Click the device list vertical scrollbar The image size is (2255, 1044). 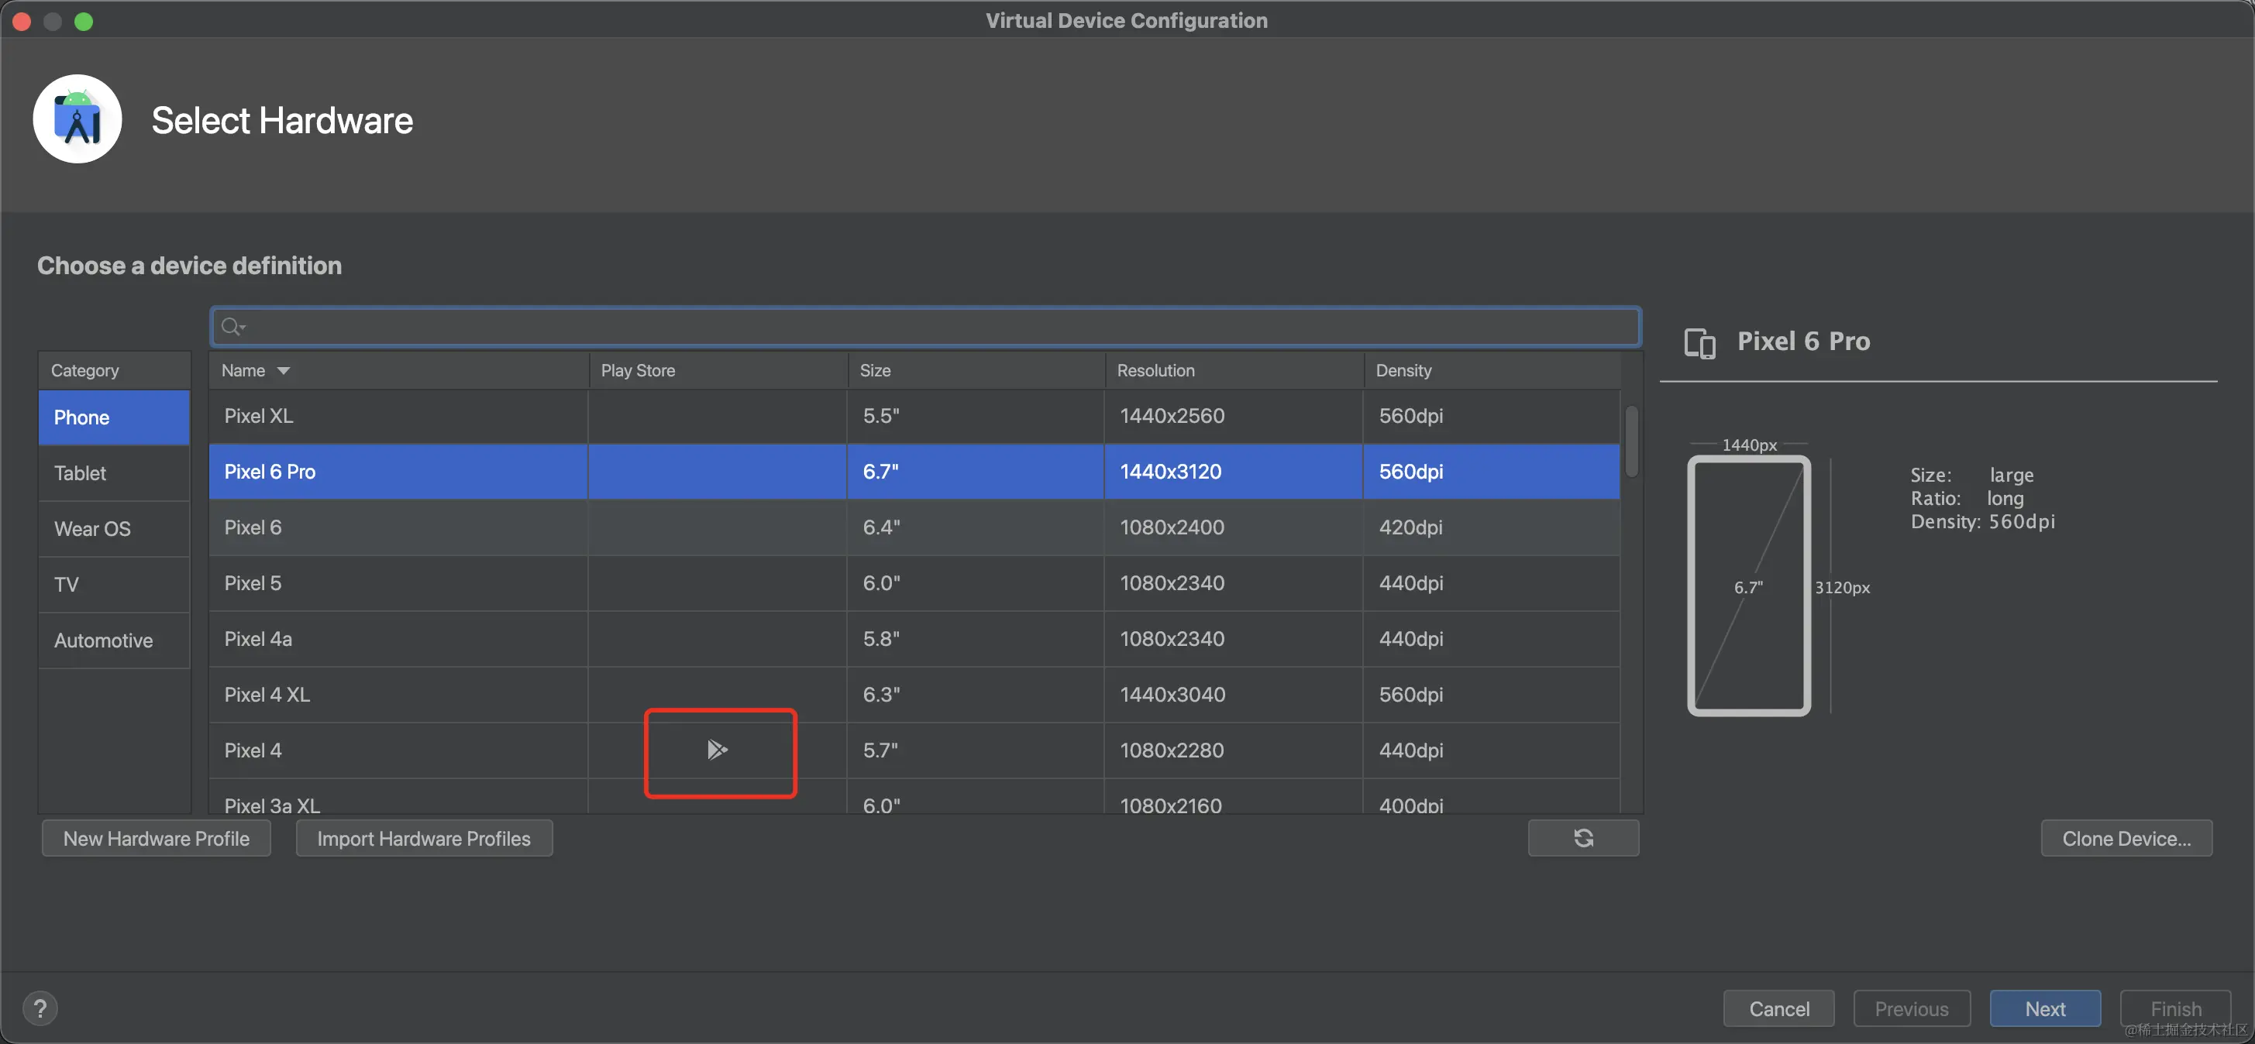click(x=1631, y=441)
